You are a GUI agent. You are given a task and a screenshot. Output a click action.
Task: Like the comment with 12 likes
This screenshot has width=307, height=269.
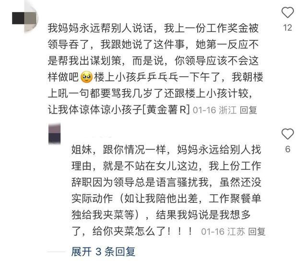pos(288,12)
